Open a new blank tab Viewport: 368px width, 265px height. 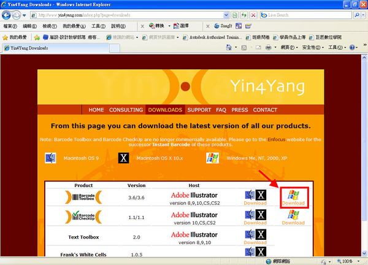click(115, 48)
